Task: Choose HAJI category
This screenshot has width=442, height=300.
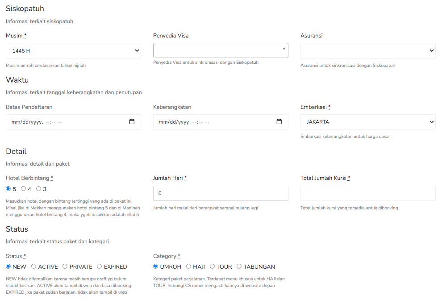Action: click(189, 267)
